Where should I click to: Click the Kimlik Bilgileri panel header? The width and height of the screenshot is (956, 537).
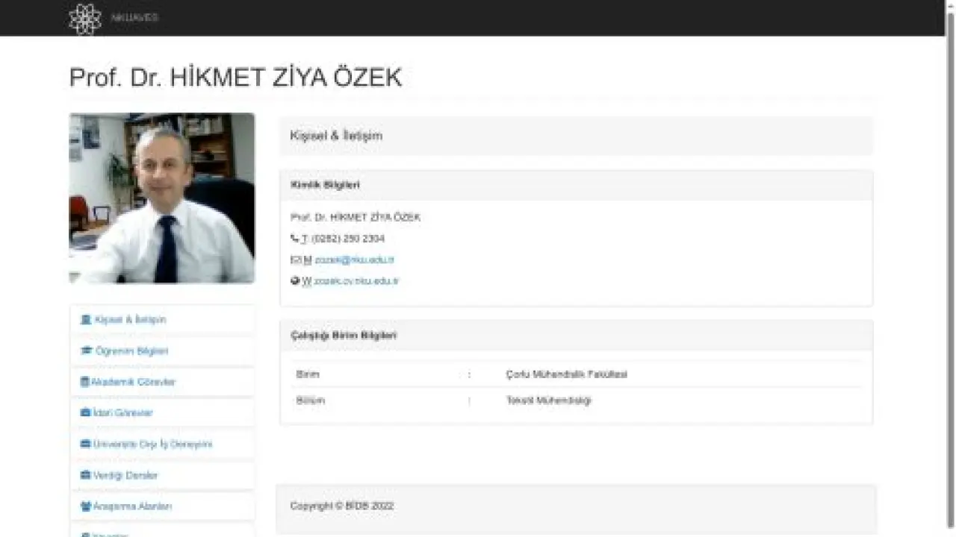tap(576, 185)
